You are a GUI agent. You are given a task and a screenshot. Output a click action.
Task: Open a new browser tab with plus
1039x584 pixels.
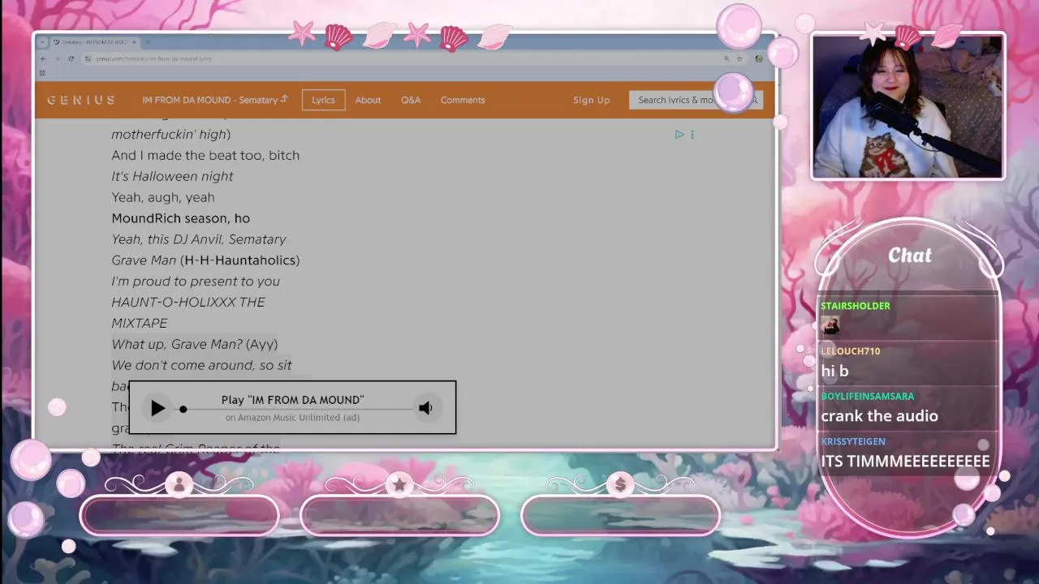[x=148, y=42]
